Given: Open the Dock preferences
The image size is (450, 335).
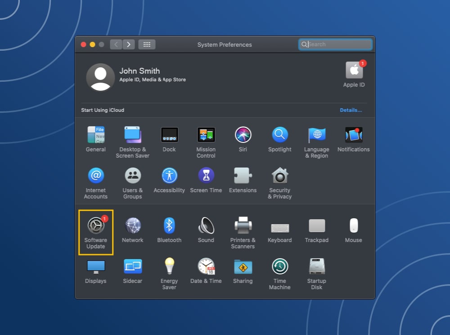Looking at the screenshot, I should click(x=169, y=139).
